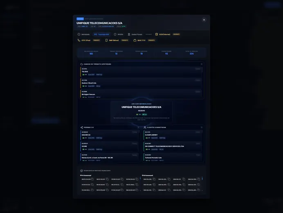Click the central Unifique ASN core card title

(141, 107)
